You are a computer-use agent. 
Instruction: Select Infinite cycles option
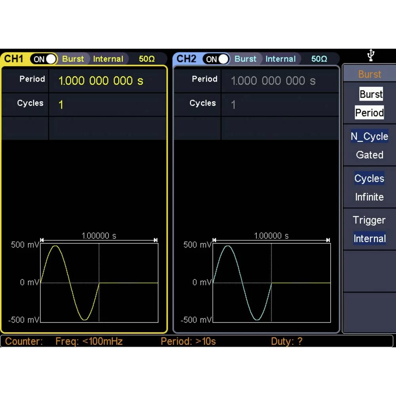pos(369,197)
